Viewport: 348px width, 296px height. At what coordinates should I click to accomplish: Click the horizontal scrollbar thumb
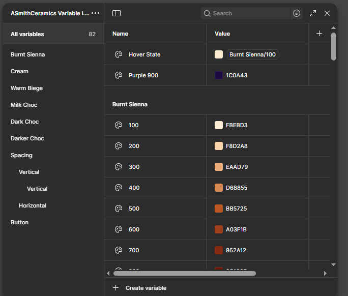185,273
